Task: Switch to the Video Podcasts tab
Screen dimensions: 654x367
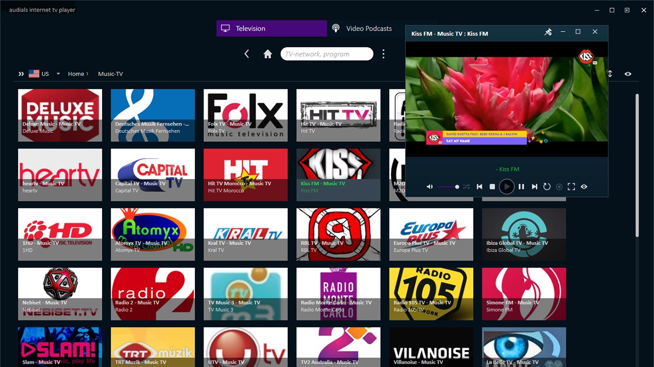Action: click(366, 29)
